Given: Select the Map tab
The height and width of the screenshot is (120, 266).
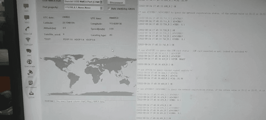Looking at the screenshot, I should [x=89, y=102].
